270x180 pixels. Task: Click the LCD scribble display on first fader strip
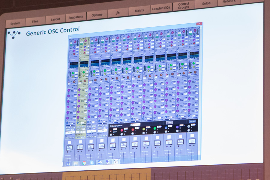[69, 148]
